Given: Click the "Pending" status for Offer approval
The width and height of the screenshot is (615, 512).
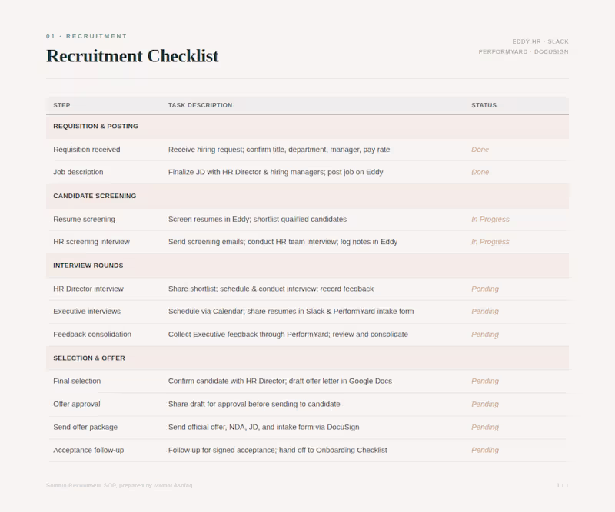Looking at the screenshot, I should (485, 405).
